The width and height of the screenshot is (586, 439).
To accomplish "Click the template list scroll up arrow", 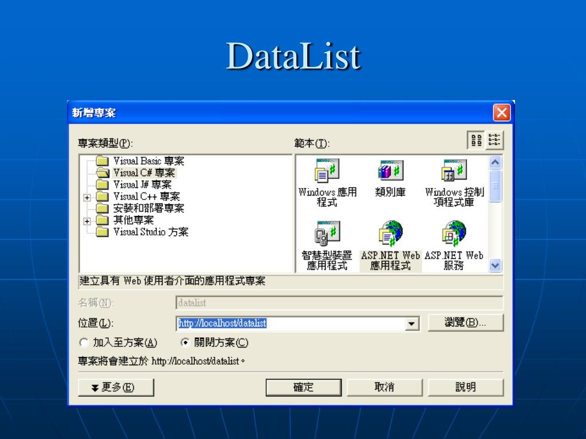I will 495,162.
